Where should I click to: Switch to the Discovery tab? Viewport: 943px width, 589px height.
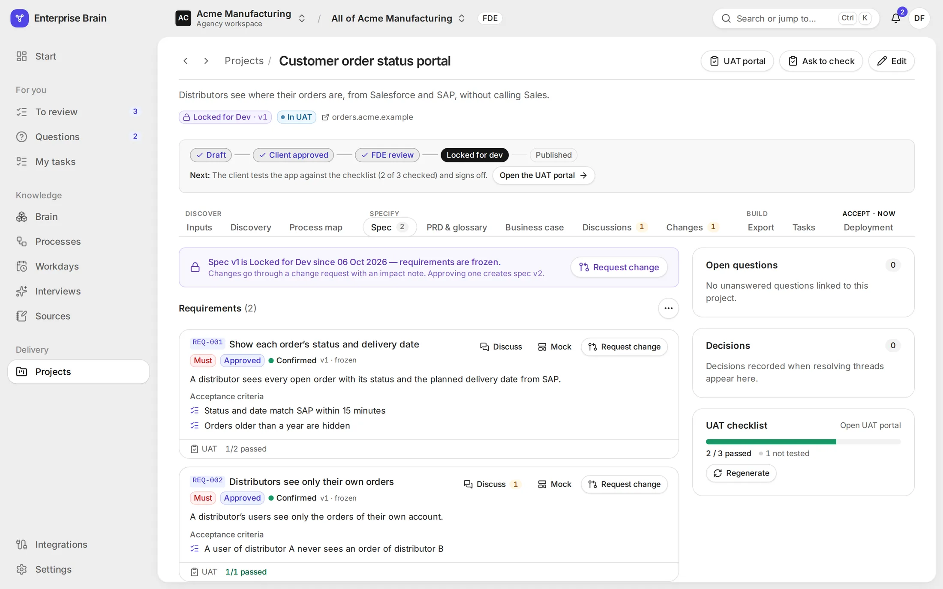coord(251,227)
